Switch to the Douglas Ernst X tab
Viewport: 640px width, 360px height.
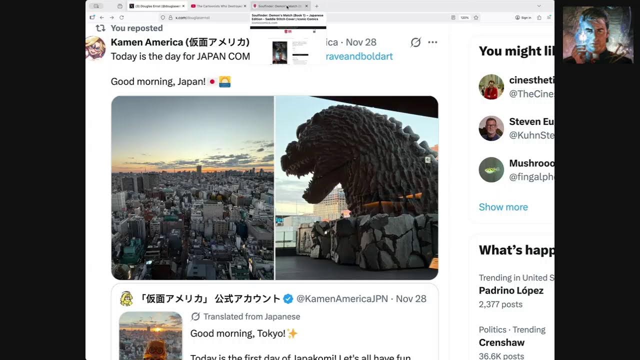pos(156,6)
